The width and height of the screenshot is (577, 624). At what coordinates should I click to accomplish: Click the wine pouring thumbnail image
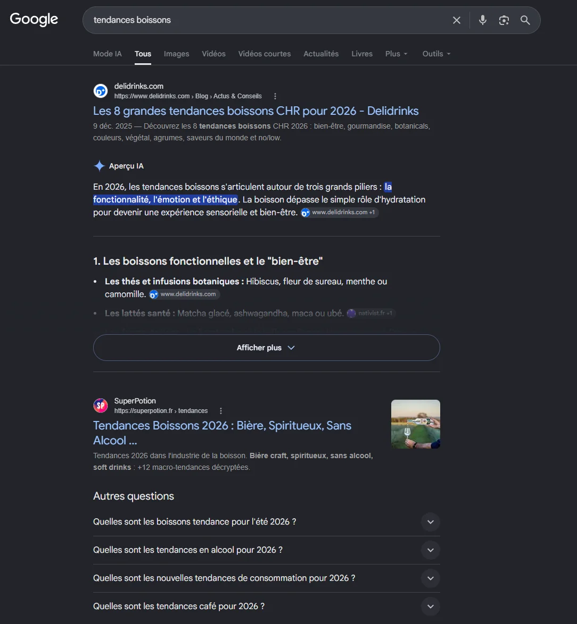[416, 424]
